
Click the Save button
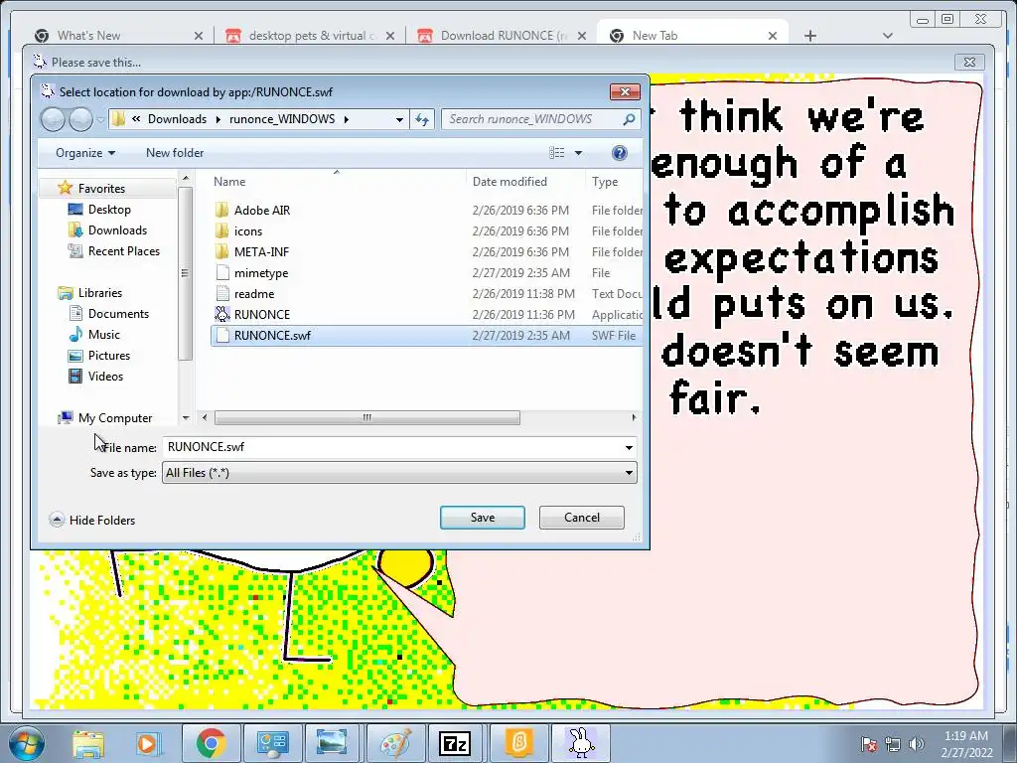[483, 517]
